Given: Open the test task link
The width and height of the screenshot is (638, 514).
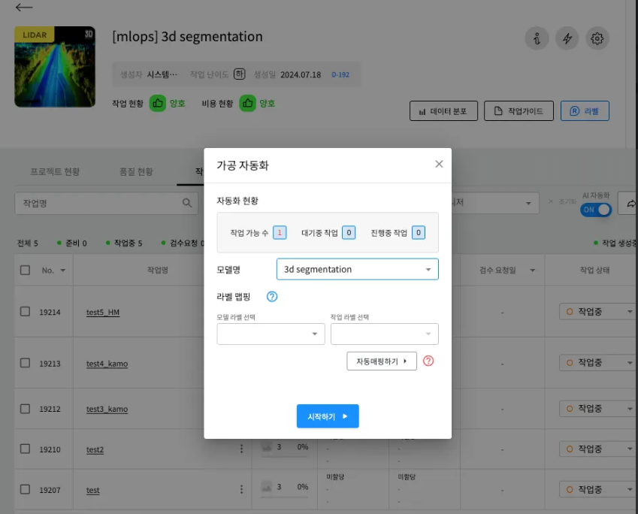Looking at the screenshot, I should pyautogui.click(x=92, y=491).
